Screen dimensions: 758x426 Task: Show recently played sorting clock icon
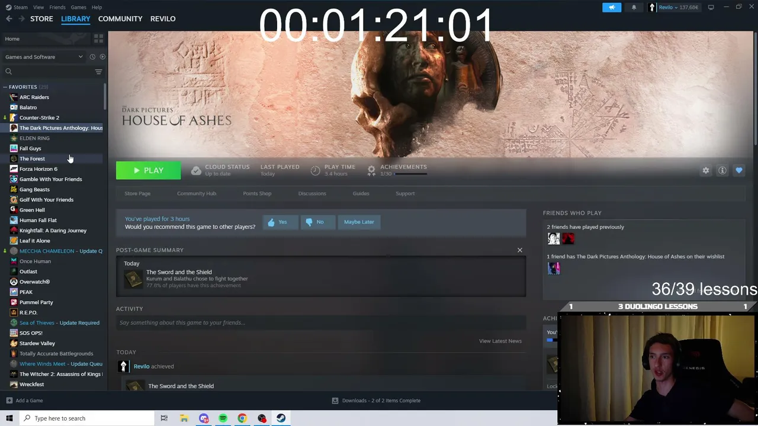coord(92,57)
